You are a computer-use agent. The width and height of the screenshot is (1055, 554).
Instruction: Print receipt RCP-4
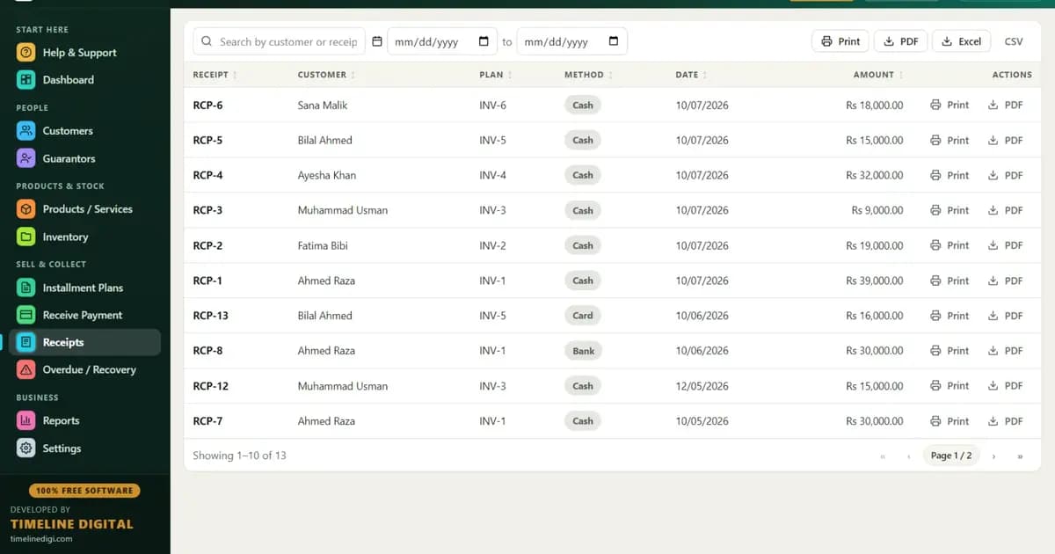[x=949, y=176]
